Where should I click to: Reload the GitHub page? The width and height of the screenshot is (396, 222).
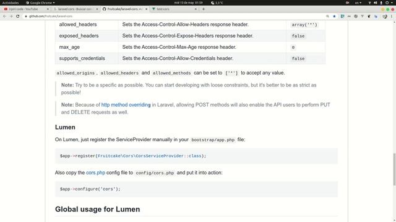tap(18, 16)
